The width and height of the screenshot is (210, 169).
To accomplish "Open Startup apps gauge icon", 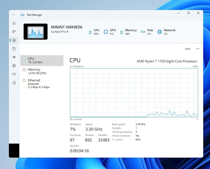I will pyautogui.click(x=14, y=57).
